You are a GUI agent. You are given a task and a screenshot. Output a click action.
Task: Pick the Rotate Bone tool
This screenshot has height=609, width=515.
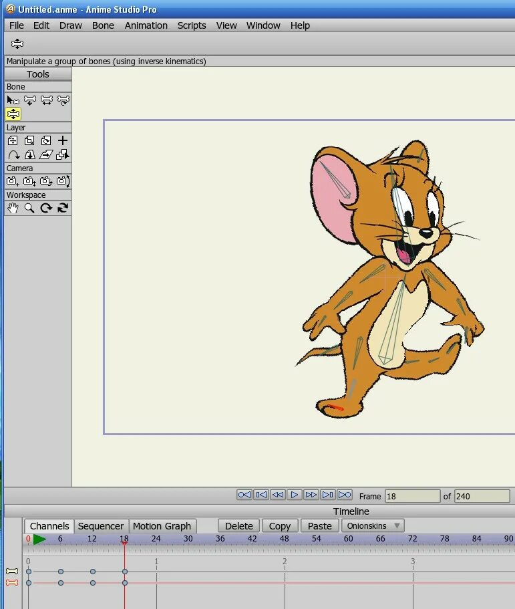(63, 100)
